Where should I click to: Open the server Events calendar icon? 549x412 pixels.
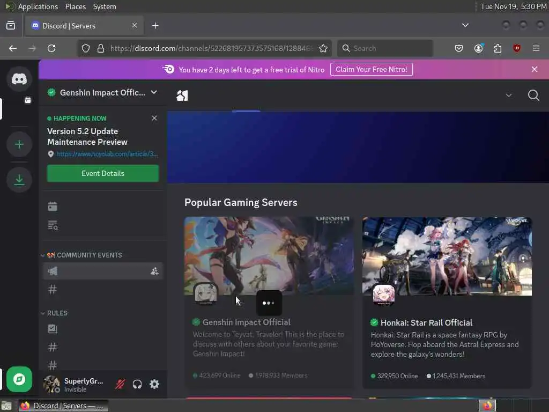[53, 207]
